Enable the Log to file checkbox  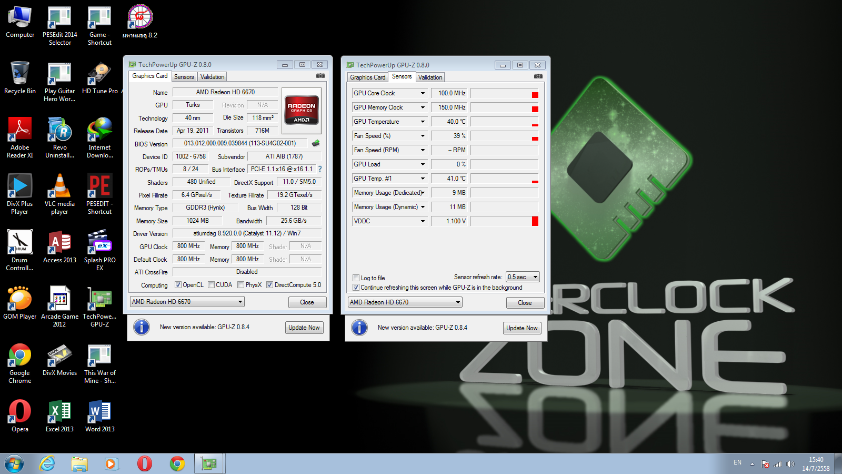356,278
